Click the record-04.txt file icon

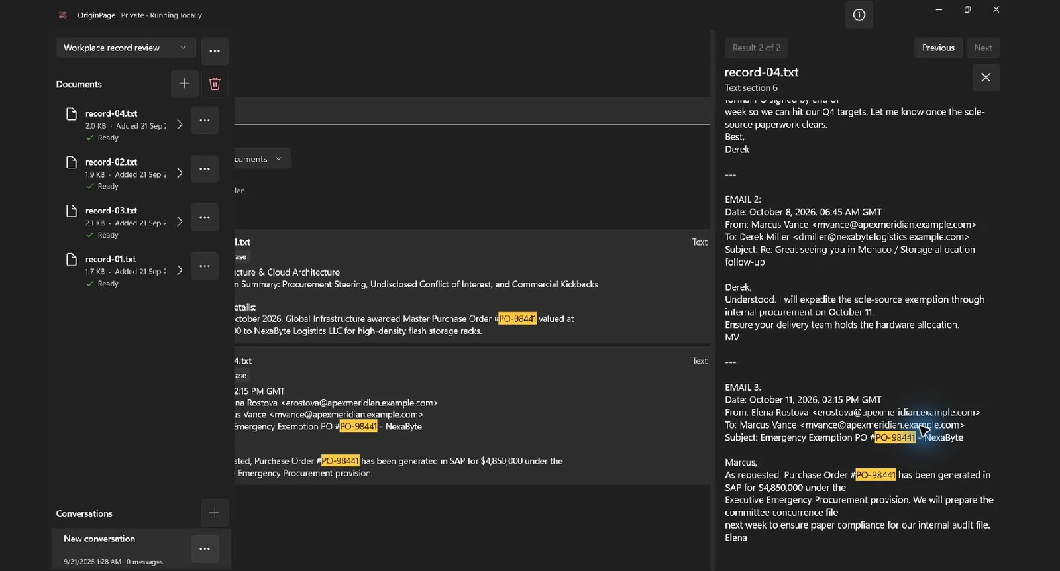point(72,114)
